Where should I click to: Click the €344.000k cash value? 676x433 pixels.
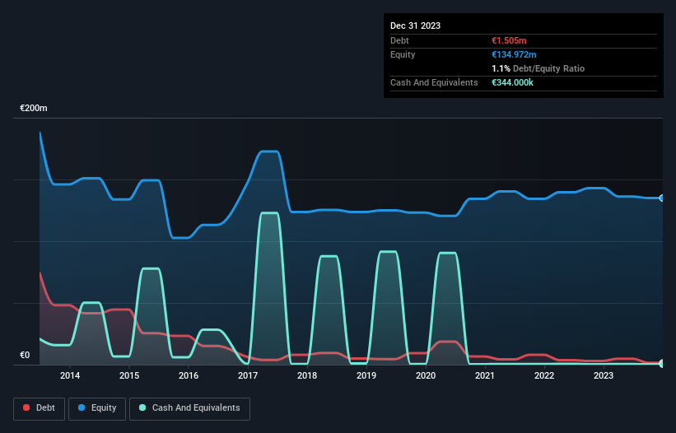click(x=512, y=82)
